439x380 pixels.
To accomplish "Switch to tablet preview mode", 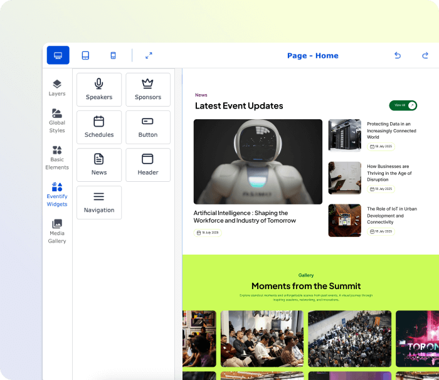I will pos(85,55).
